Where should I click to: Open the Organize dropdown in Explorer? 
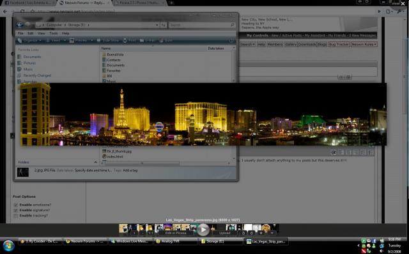tap(29, 40)
